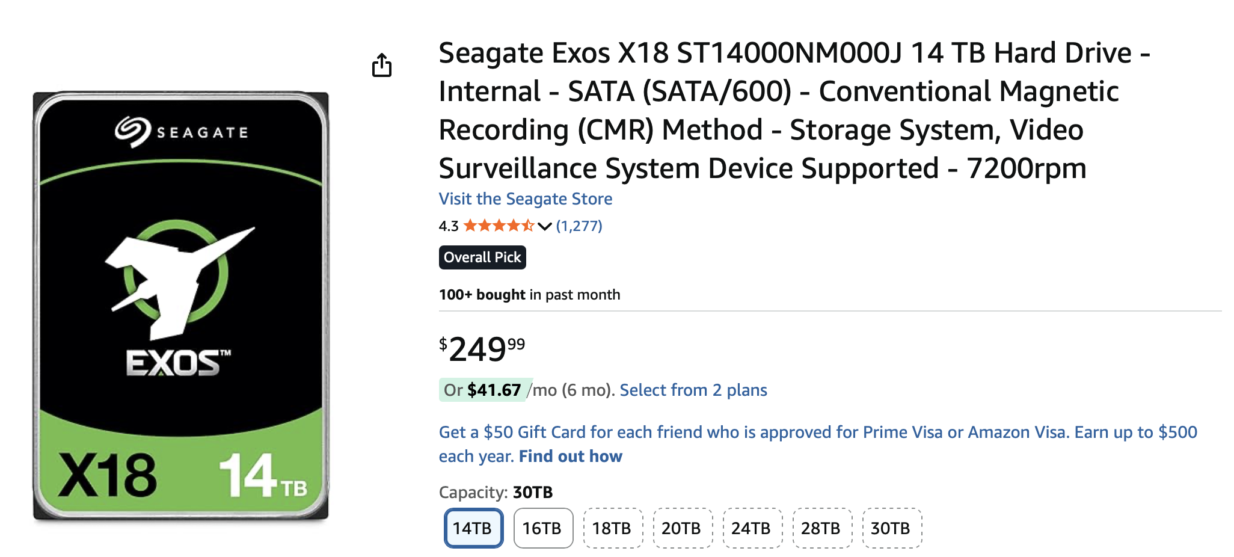This screenshot has height=557, width=1234.
Task: Pick the 30TB capacity button
Action: (891, 528)
